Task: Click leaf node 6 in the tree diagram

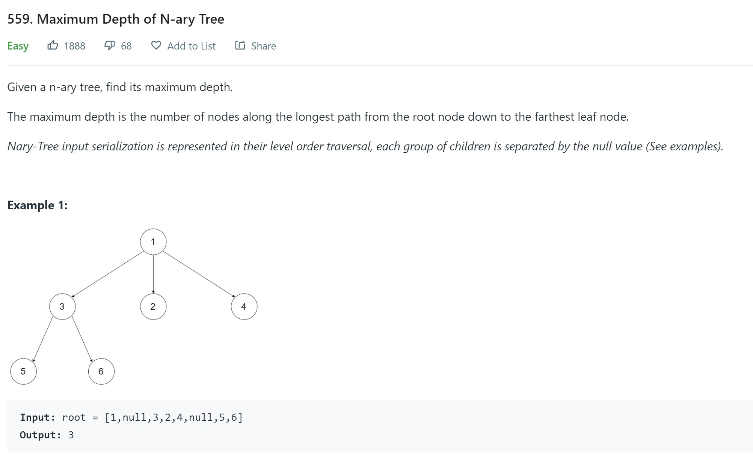Action: [101, 372]
